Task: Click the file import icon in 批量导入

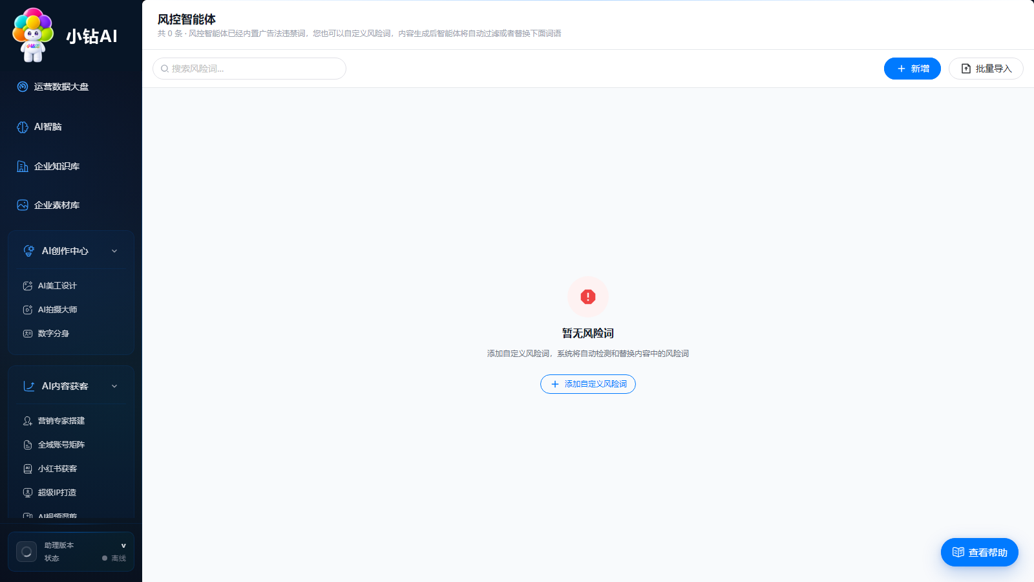Action: point(966,69)
